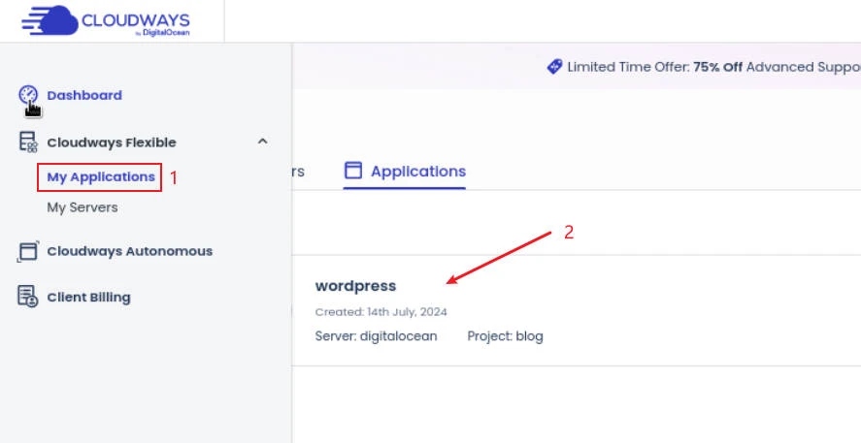Switch to the partially hidden Servers tab
The width and height of the screenshot is (861, 443).
297,172
